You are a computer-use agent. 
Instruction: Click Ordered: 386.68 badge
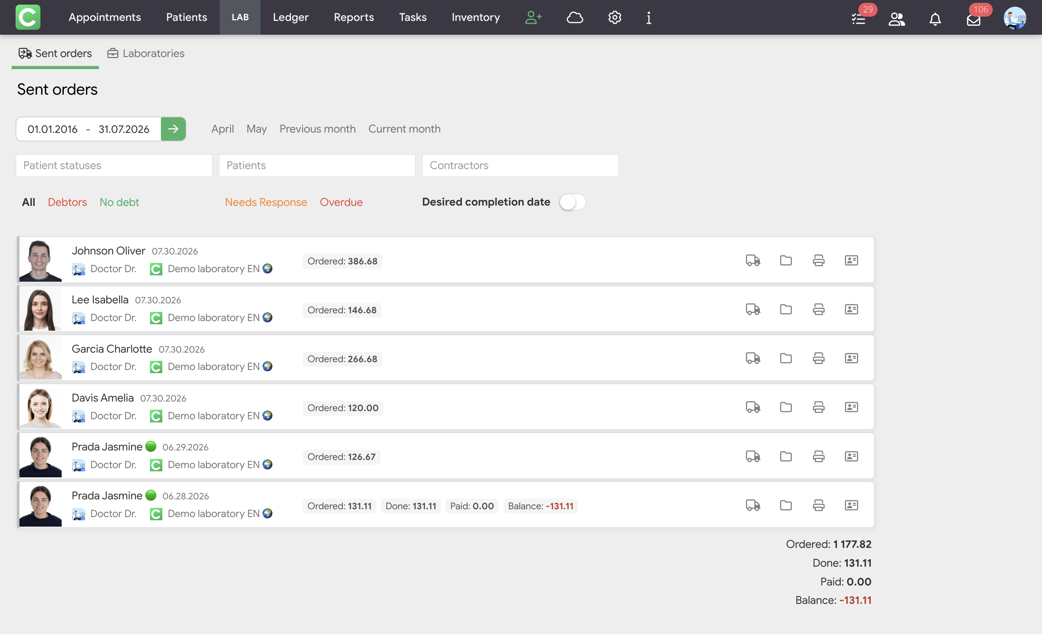point(342,262)
